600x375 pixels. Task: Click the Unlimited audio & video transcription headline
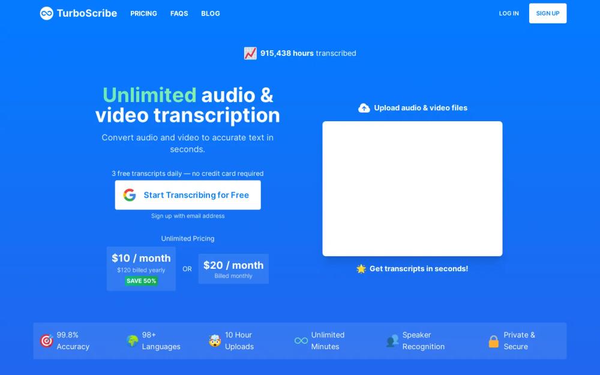click(x=187, y=105)
